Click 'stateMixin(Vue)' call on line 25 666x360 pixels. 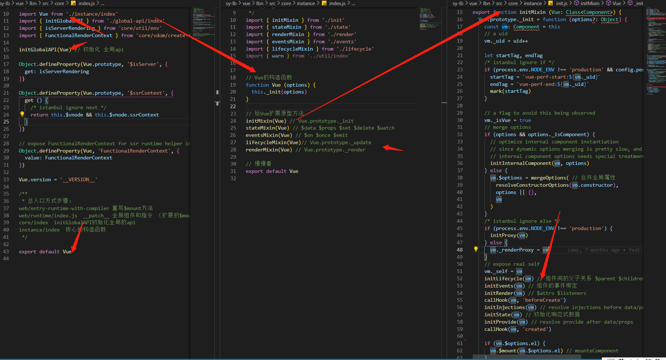coord(268,128)
